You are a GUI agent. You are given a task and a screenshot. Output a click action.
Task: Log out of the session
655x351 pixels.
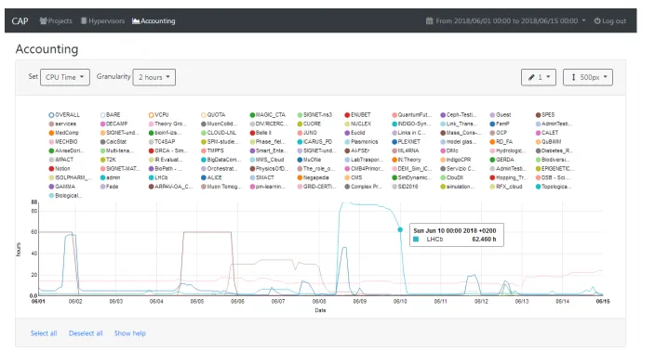pos(610,20)
